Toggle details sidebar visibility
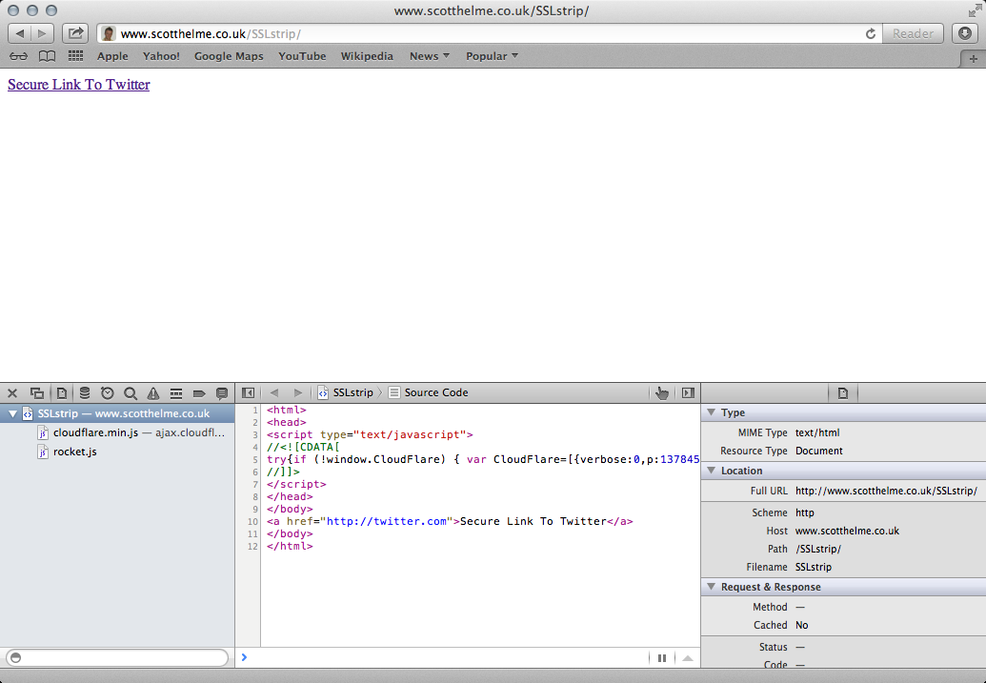 [688, 393]
